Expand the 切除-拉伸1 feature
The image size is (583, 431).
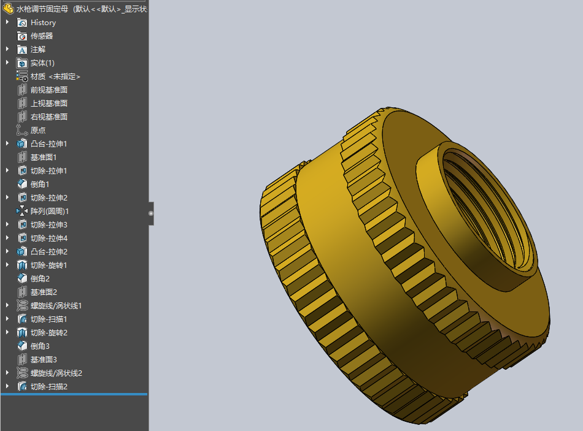7,170
